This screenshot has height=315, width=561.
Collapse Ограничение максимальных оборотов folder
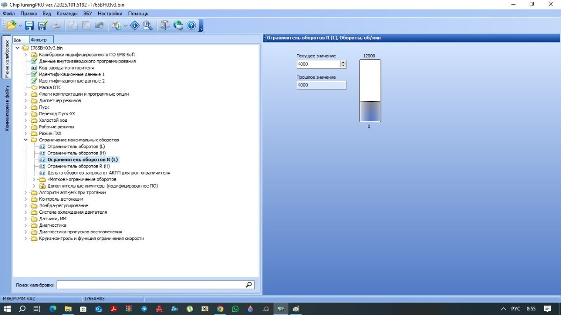click(26, 140)
